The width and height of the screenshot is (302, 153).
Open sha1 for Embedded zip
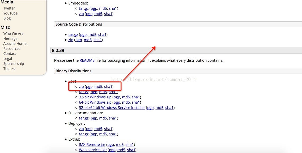click(x=108, y=14)
